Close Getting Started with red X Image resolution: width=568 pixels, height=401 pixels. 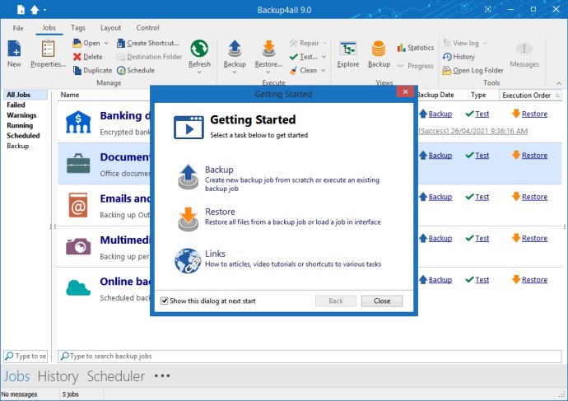[x=405, y=92]
